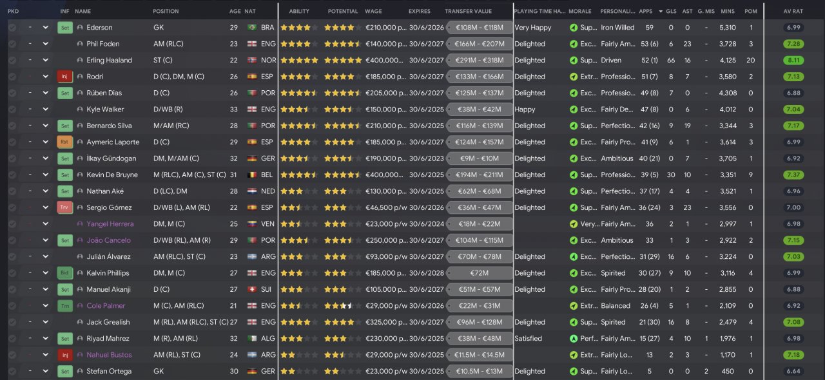The width and height of the screenshot is (825, 380).
Task: Click Haaland's 8.11 average rating badge
Action: tap(793, 61)
